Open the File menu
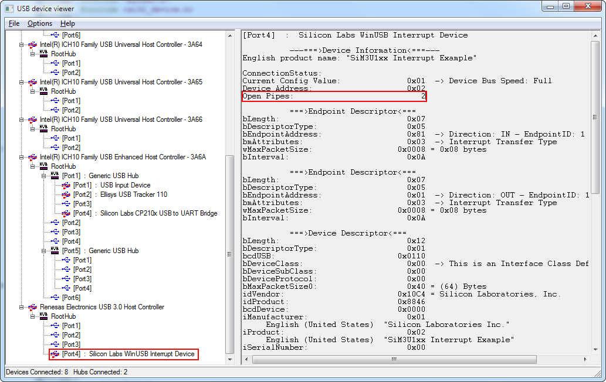The height and width of the screenshot is (382, 606). pos(14,23)
